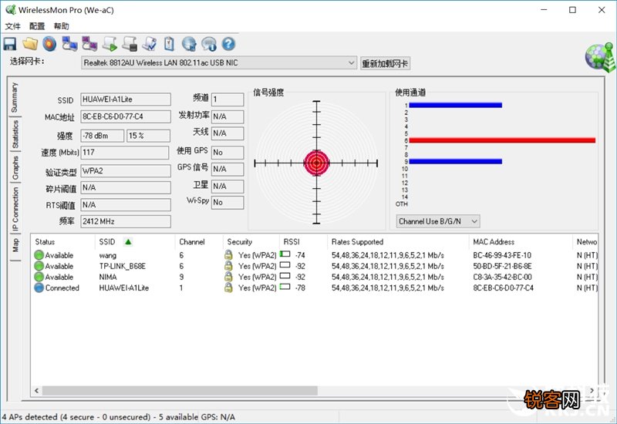
Task: Click the strength field showing -78 dBm
Action: [103, 136]
